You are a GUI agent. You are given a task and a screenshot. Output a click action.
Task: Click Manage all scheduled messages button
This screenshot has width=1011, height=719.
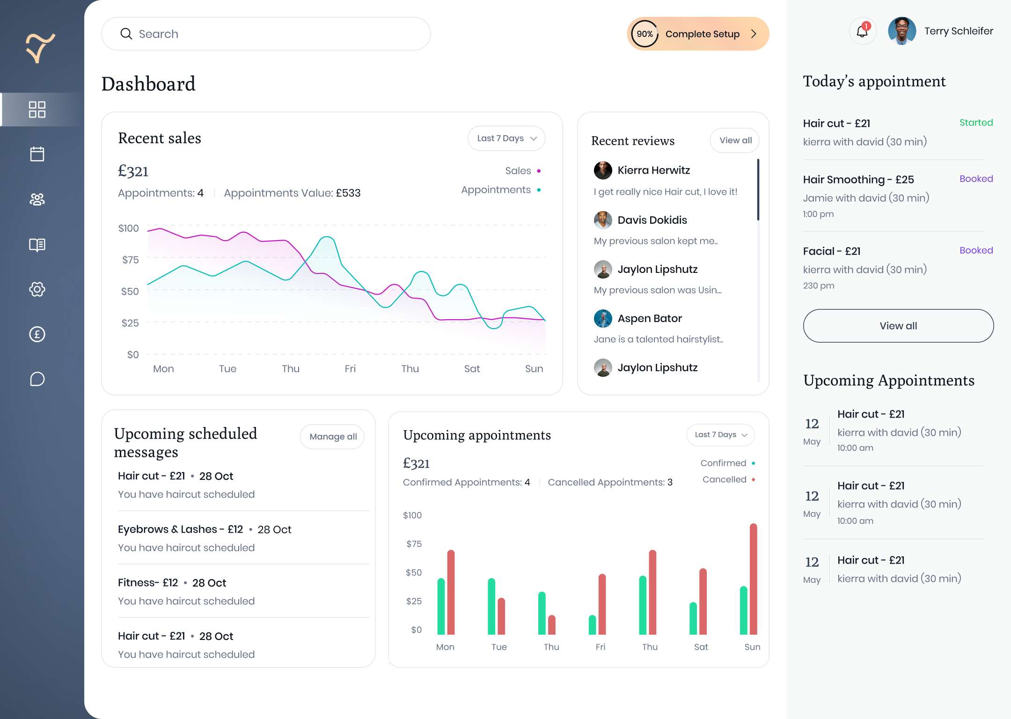tap(332, 437)
